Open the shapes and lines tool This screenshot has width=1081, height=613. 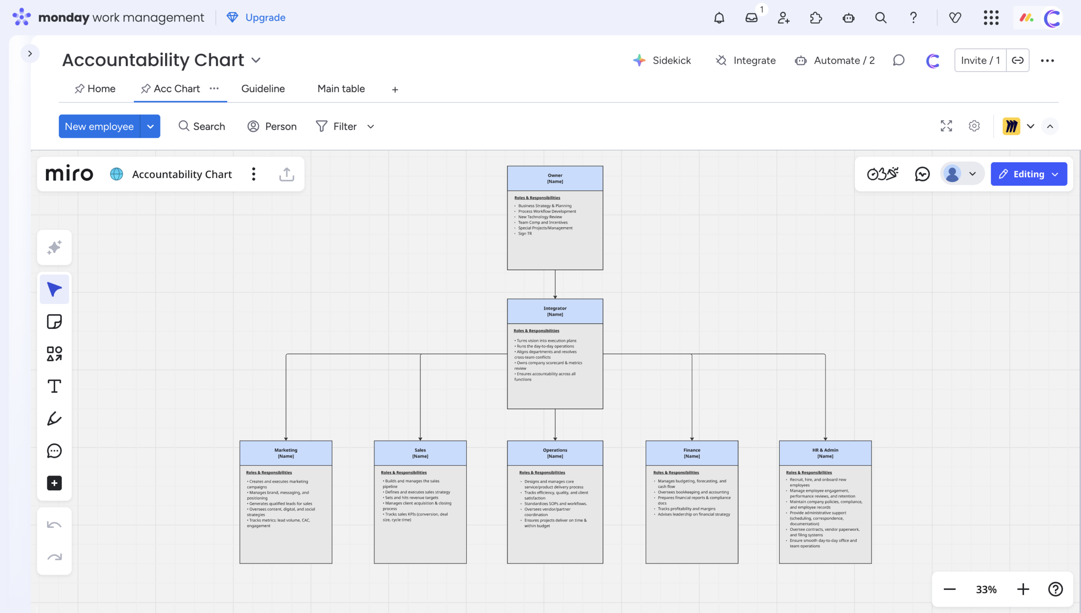click(54, 354)
